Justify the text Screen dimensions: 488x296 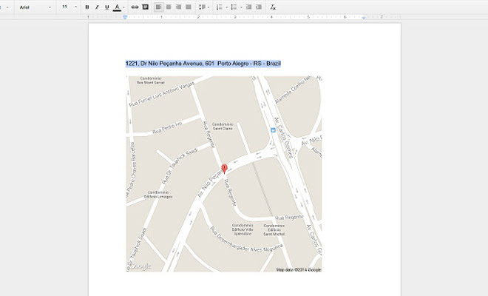tap(189, 7)
